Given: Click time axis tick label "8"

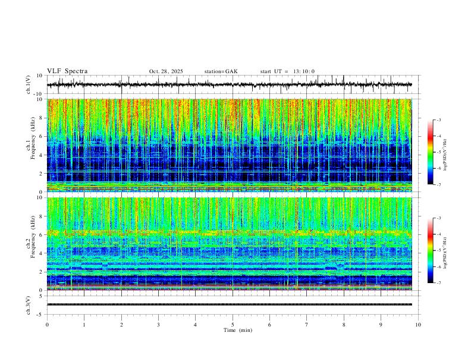Looking at the screenshot, I should [x=344, y=325].
